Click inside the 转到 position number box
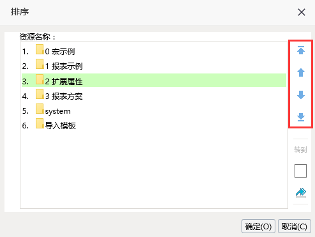The height and width of the screenshot is (237, 315). tap(300, 171)
